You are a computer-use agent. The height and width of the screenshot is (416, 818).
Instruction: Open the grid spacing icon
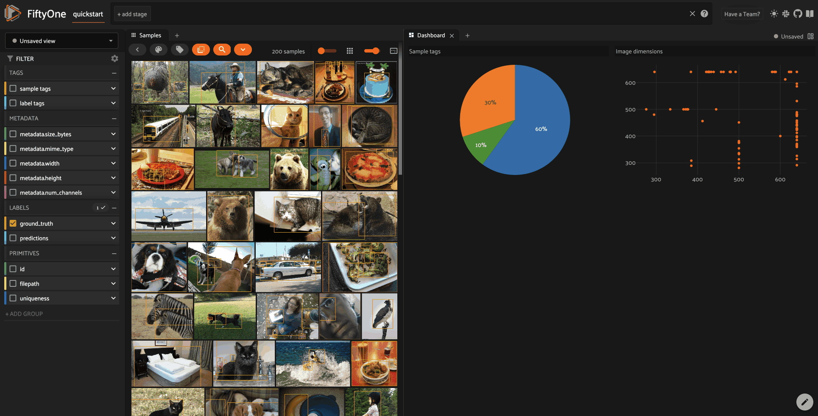tap(350, 51)
